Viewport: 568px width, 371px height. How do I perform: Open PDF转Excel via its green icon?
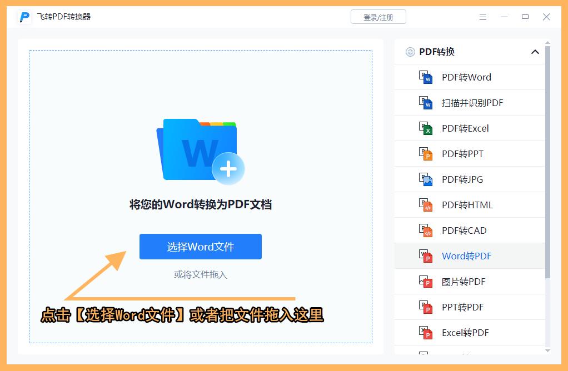coord(426,128)
